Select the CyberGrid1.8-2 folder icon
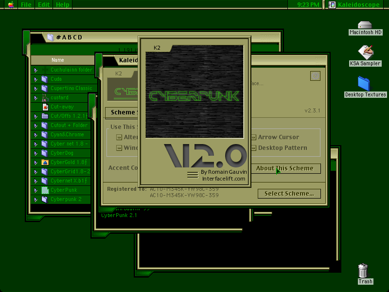 [x=45, y=172]
